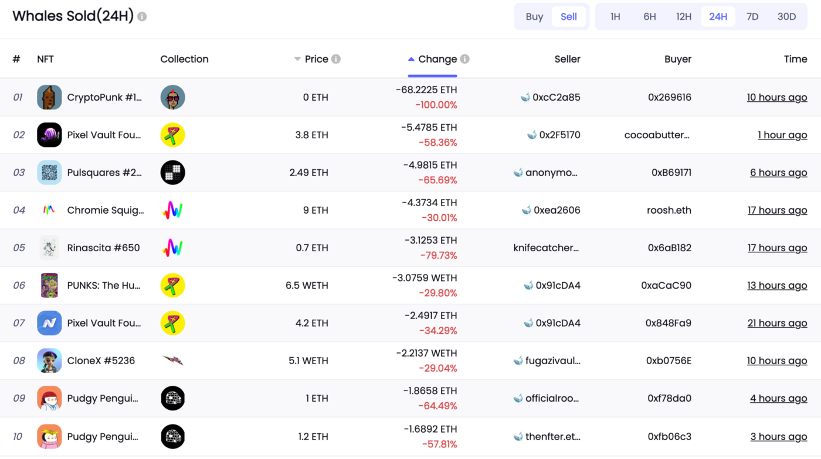Sort by the Price column arrow

[298, 59]
